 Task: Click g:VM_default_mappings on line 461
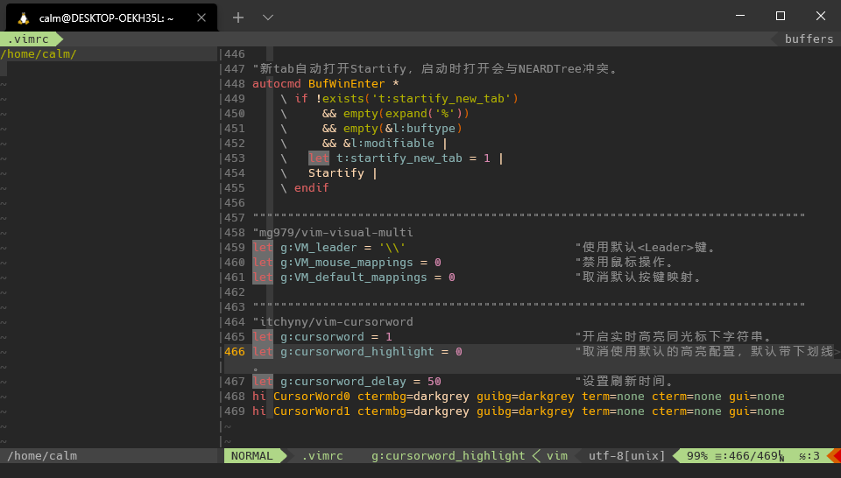(353, 278)
